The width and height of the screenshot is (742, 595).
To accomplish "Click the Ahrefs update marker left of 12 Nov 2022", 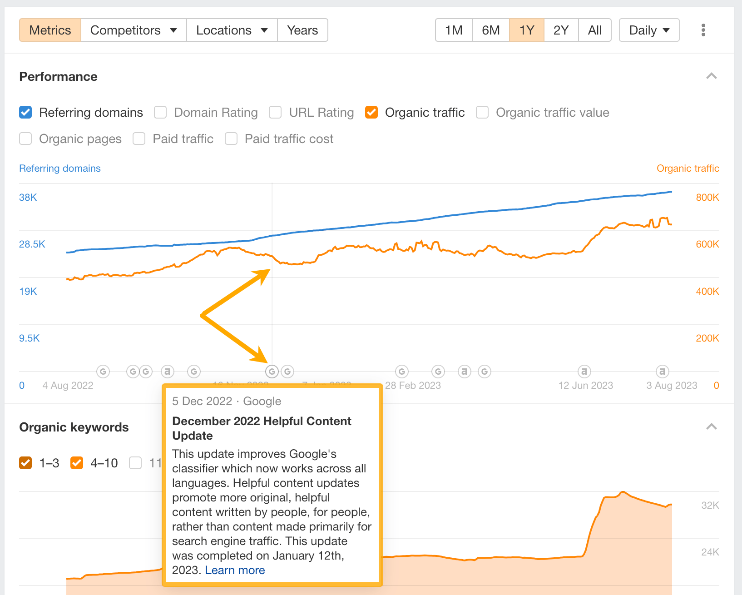I will (x=168, y=371).
